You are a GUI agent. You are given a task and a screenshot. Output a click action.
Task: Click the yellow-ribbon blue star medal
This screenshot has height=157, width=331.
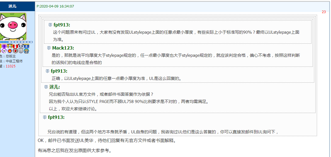point(10,48)
